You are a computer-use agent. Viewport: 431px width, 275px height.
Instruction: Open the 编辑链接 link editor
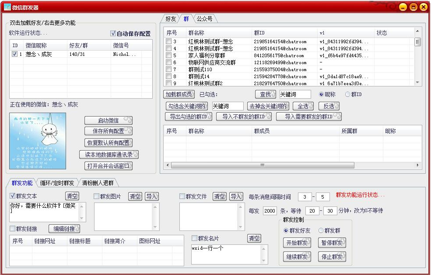tap(64, 229)
